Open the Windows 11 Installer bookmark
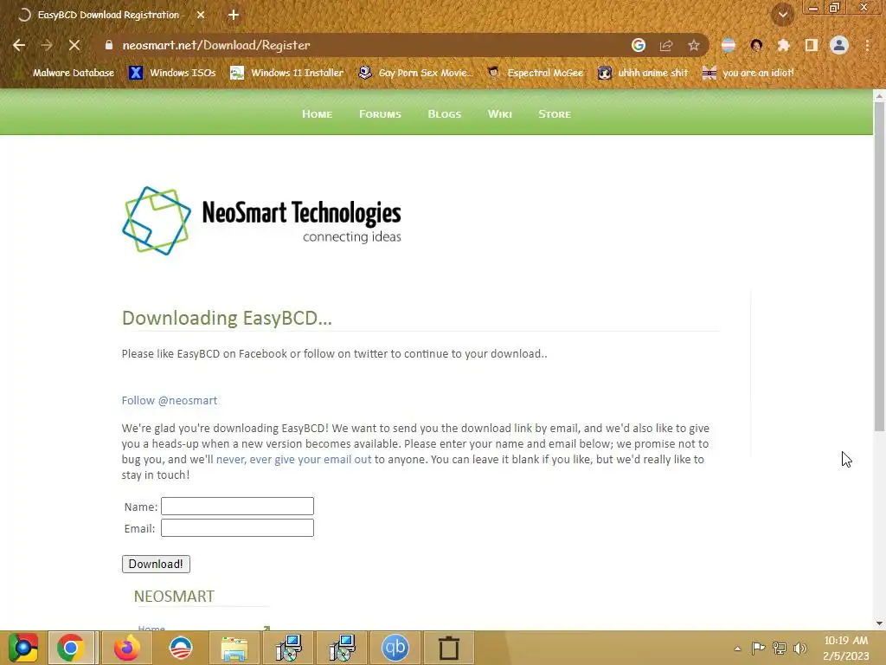 [x=287, y=73]
